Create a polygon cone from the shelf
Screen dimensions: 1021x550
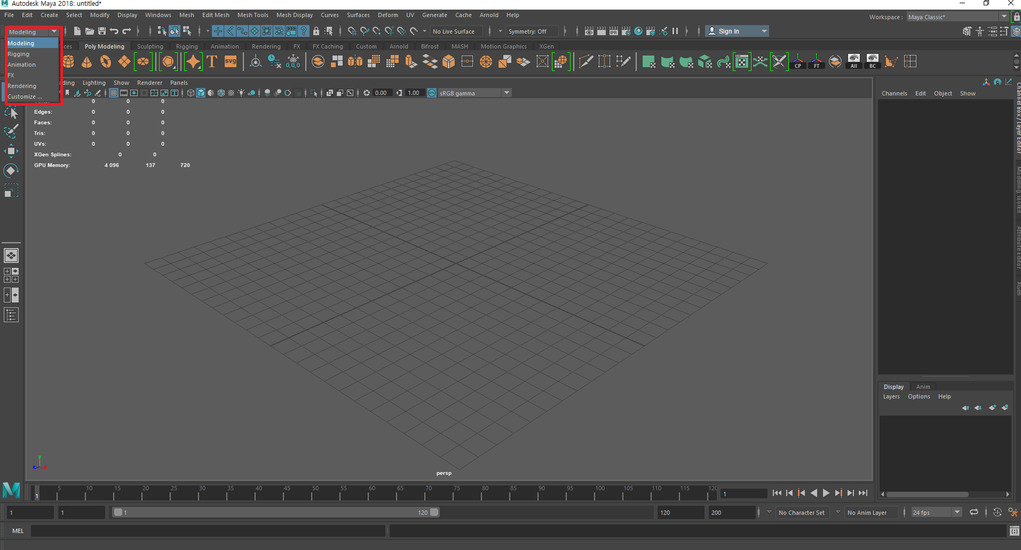pos(86,62)
